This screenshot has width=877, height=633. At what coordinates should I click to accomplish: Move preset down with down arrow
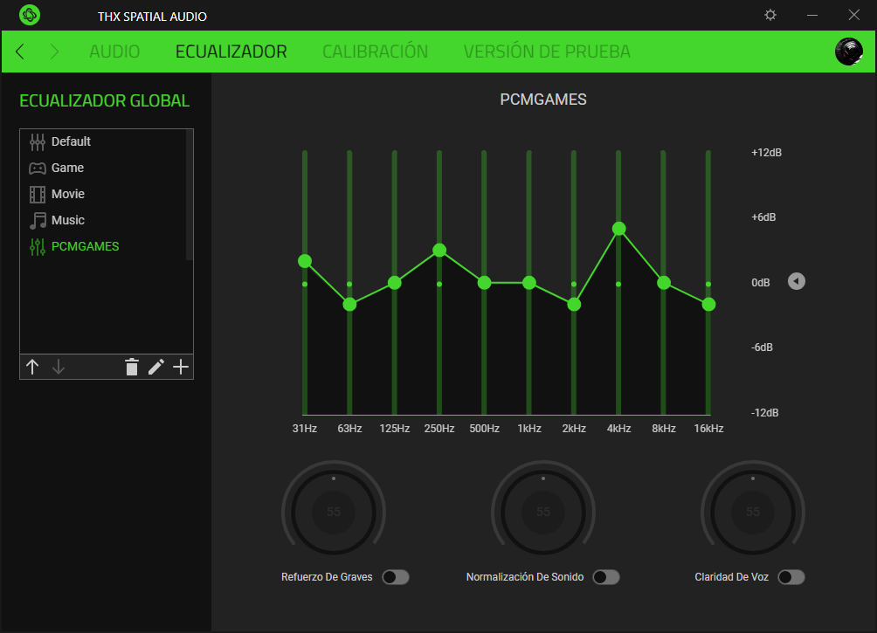pyautogui.click(x=59, y=367)
